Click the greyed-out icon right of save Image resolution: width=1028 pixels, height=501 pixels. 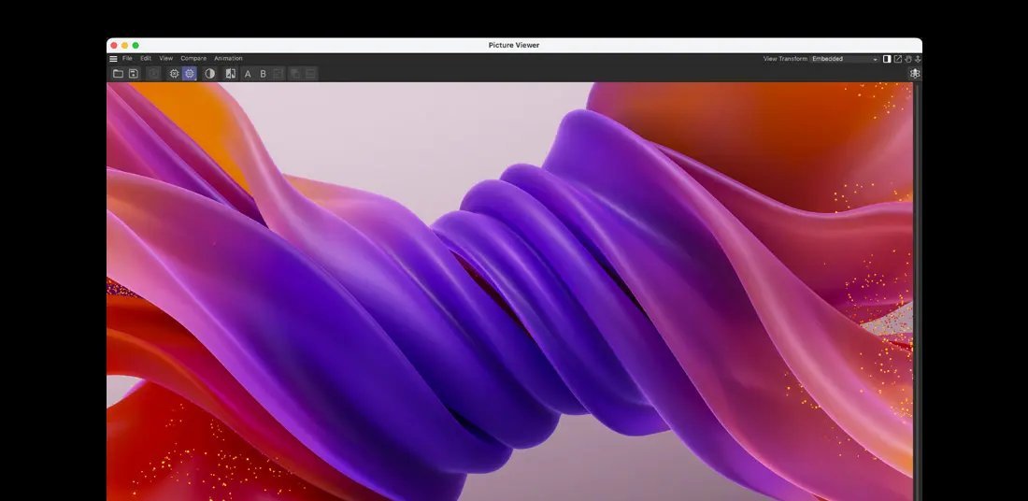(153, 74)
